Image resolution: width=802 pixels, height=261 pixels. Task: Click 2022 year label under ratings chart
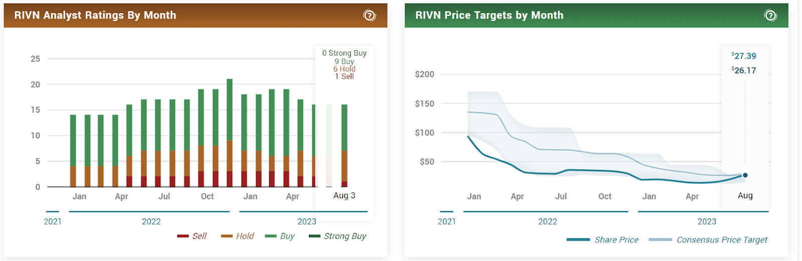tap(151, 221)
